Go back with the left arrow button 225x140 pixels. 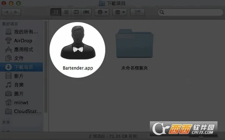pos(7,12)
